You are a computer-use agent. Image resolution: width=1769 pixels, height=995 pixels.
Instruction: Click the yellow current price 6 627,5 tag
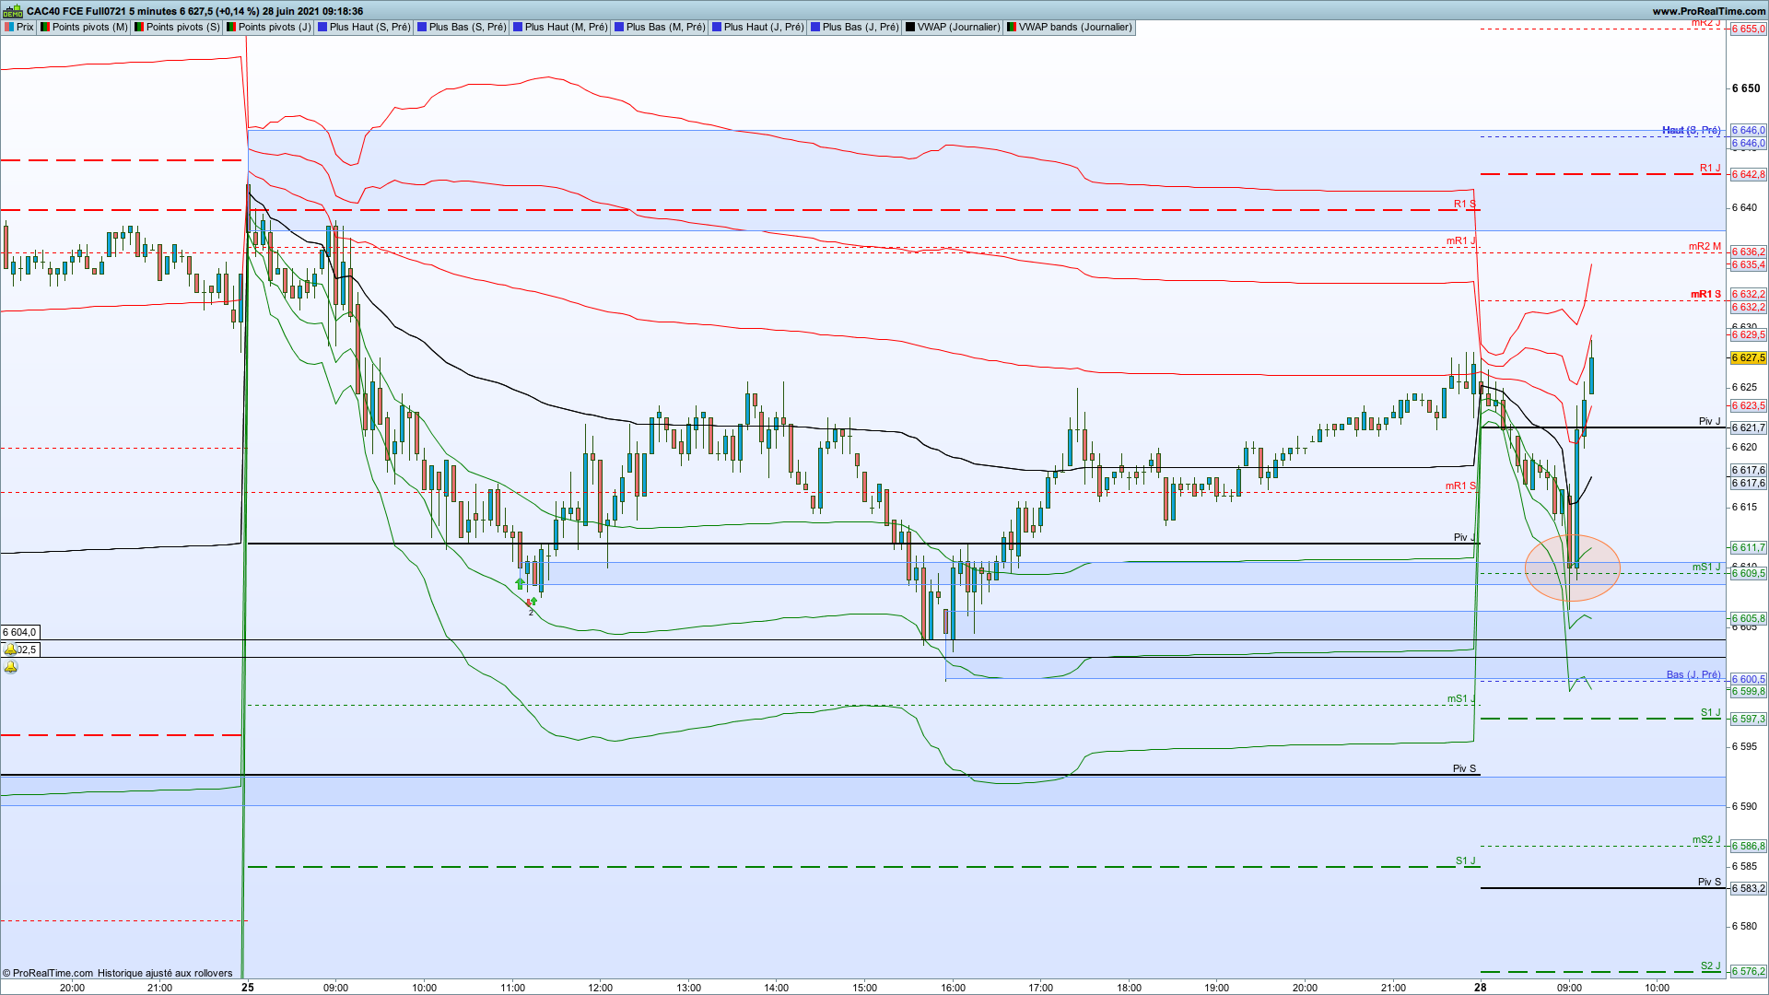1748,357
